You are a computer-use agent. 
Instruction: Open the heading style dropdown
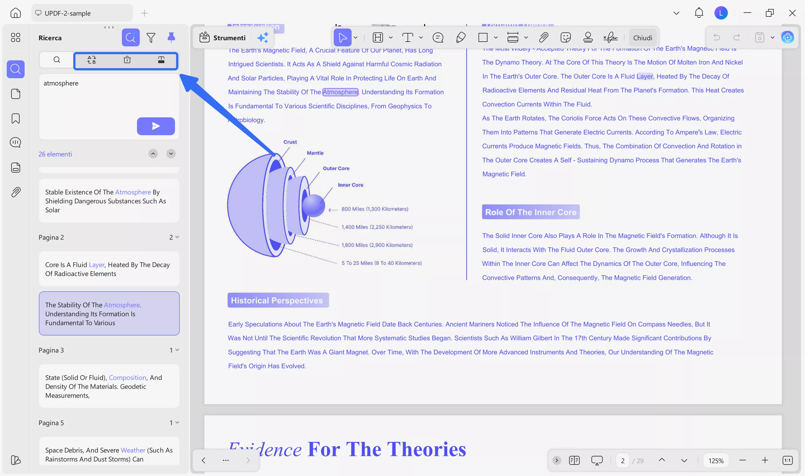[391, 37]
